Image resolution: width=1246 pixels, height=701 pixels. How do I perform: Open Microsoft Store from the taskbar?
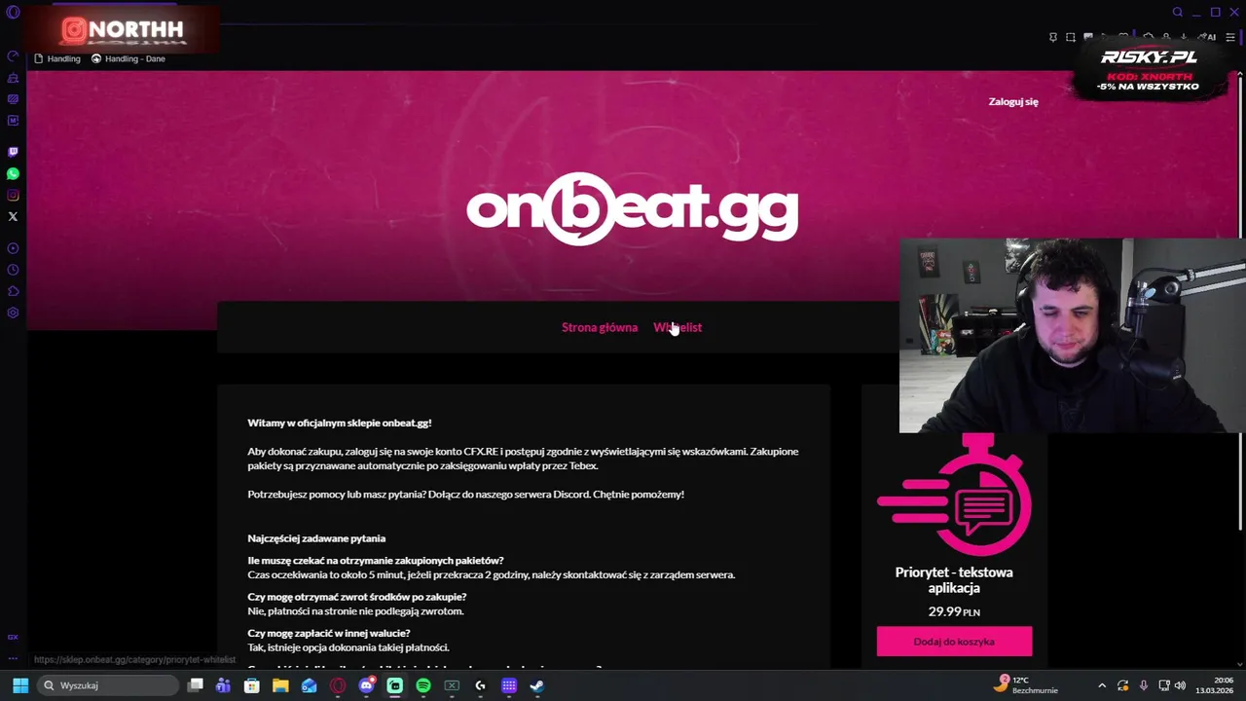tap(251, 685)
